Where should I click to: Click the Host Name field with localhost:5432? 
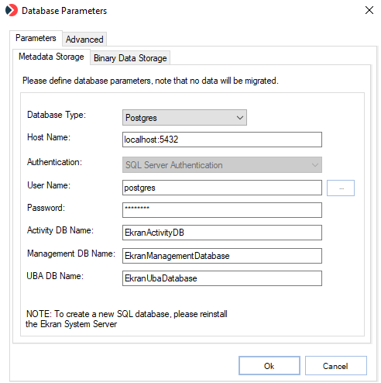[222, 140]
